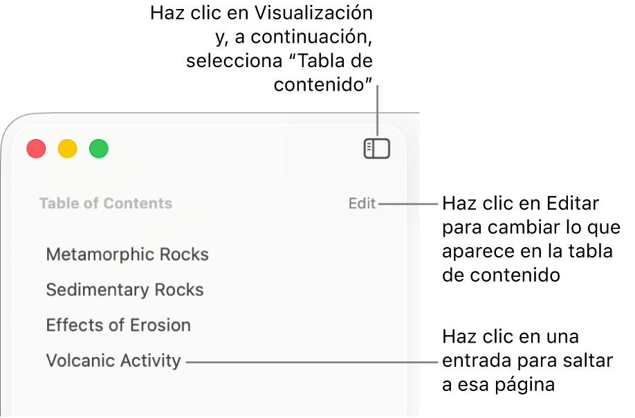
Task: Jump to Metamorphic Rocks section
Action: 127,255
